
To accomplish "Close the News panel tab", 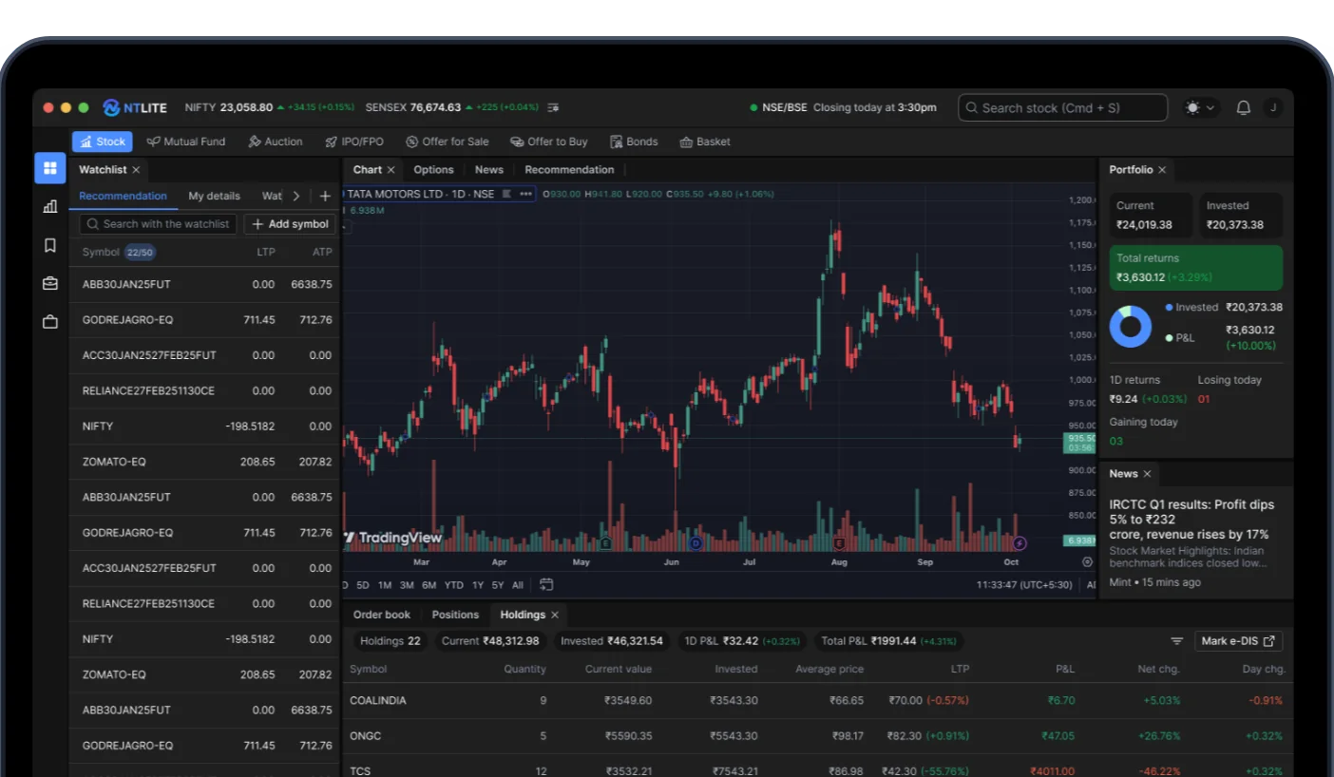I will (1147, 474).
